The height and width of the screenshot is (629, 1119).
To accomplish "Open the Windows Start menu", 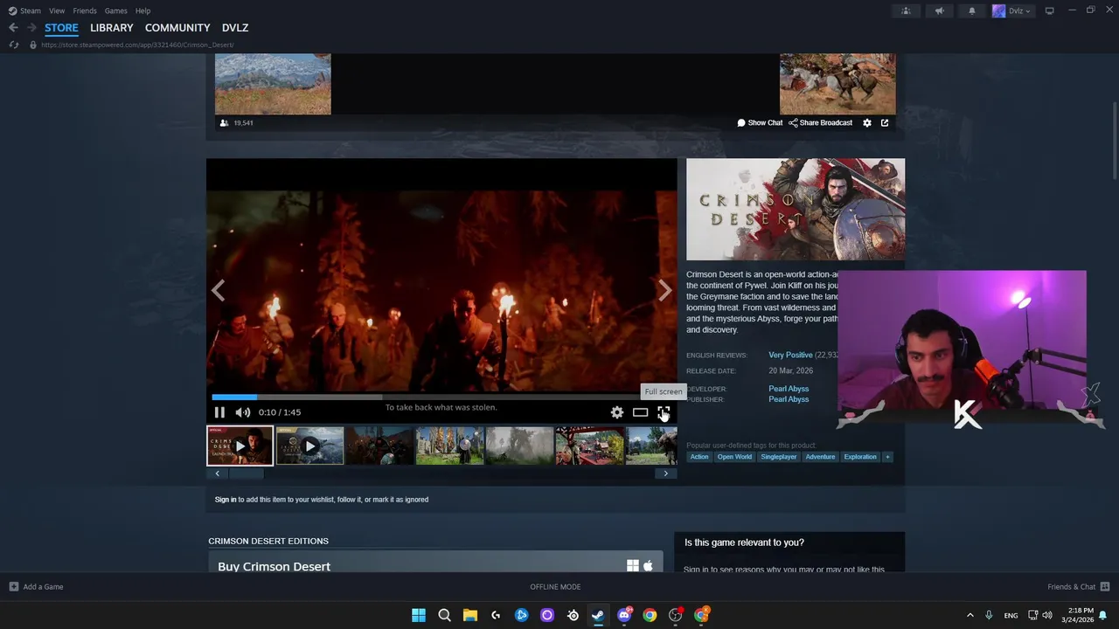I will click(419, 615).
